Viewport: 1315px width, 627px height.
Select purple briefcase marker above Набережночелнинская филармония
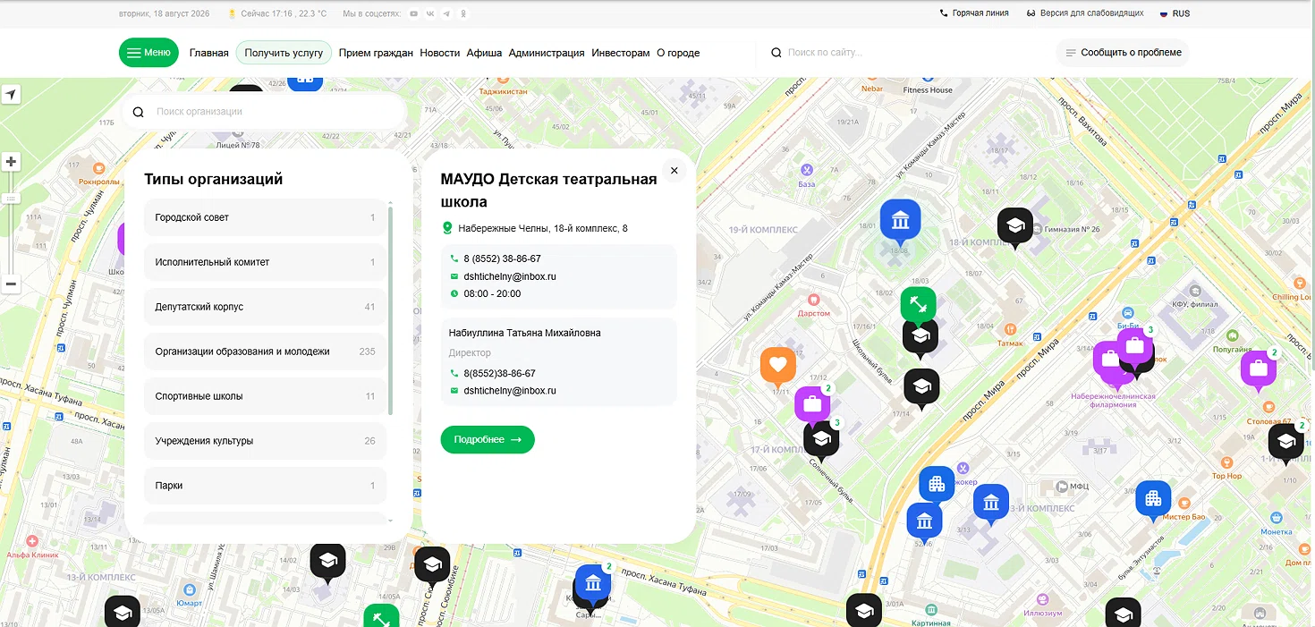click(1109, 360)
